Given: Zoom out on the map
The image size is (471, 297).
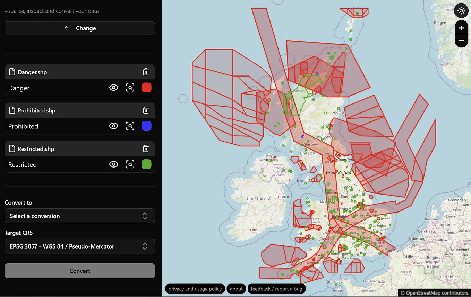Looking at the screenshot, I should coord(461,40).
